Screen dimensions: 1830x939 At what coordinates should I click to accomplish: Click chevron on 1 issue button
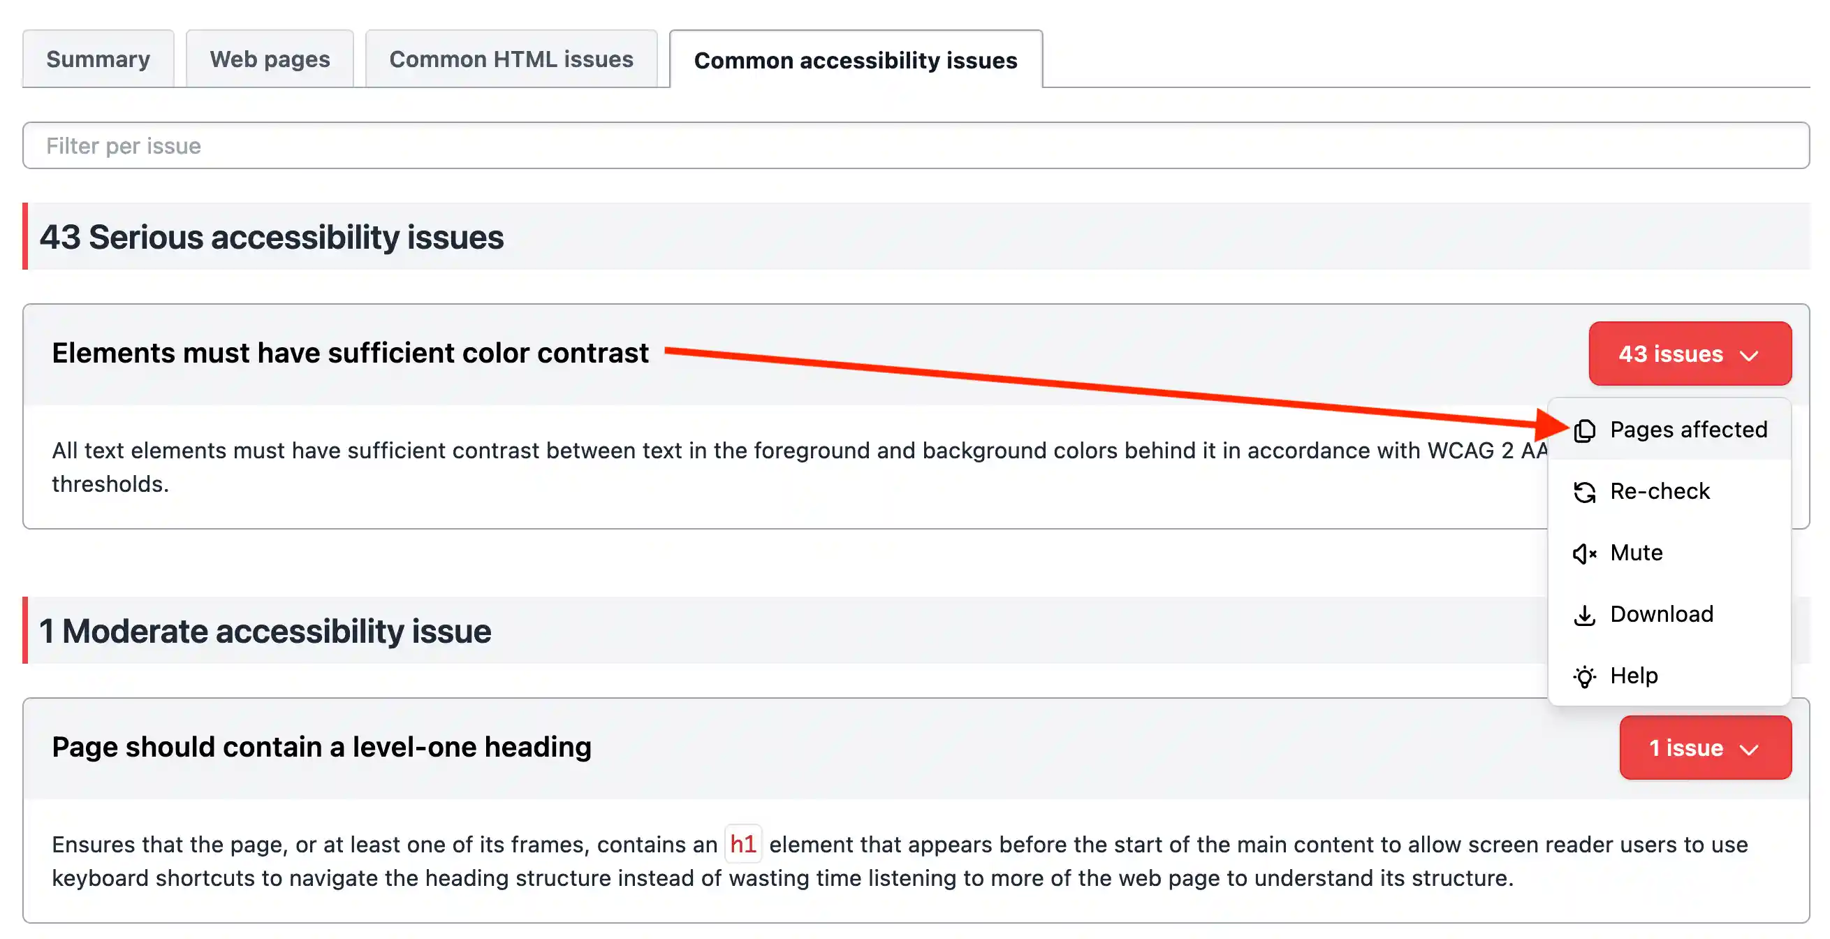tap(1749, 749)
